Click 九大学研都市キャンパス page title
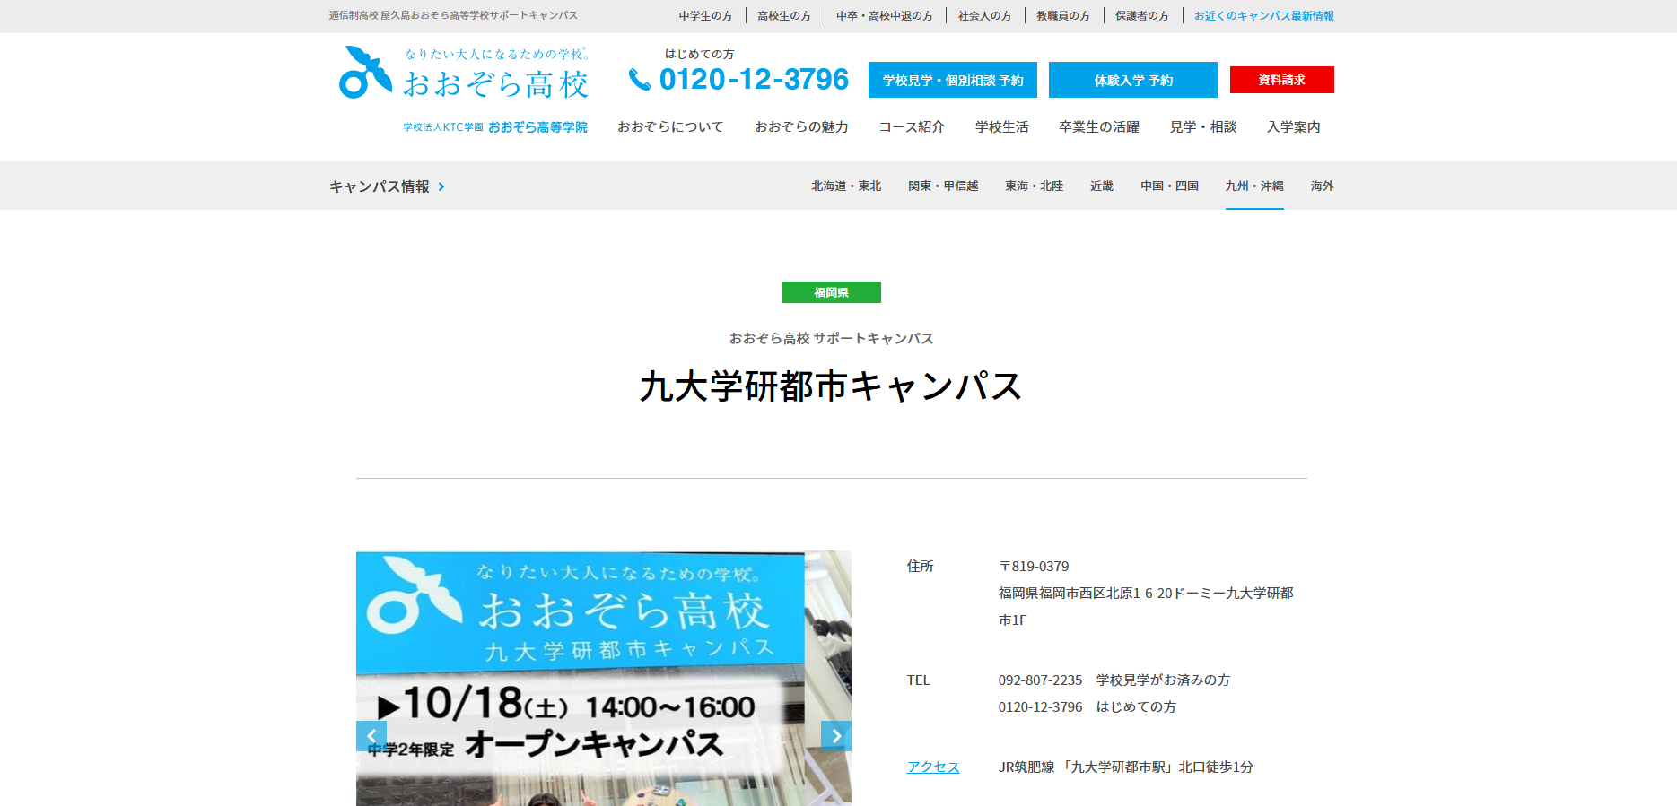 [x=832, y=386]
